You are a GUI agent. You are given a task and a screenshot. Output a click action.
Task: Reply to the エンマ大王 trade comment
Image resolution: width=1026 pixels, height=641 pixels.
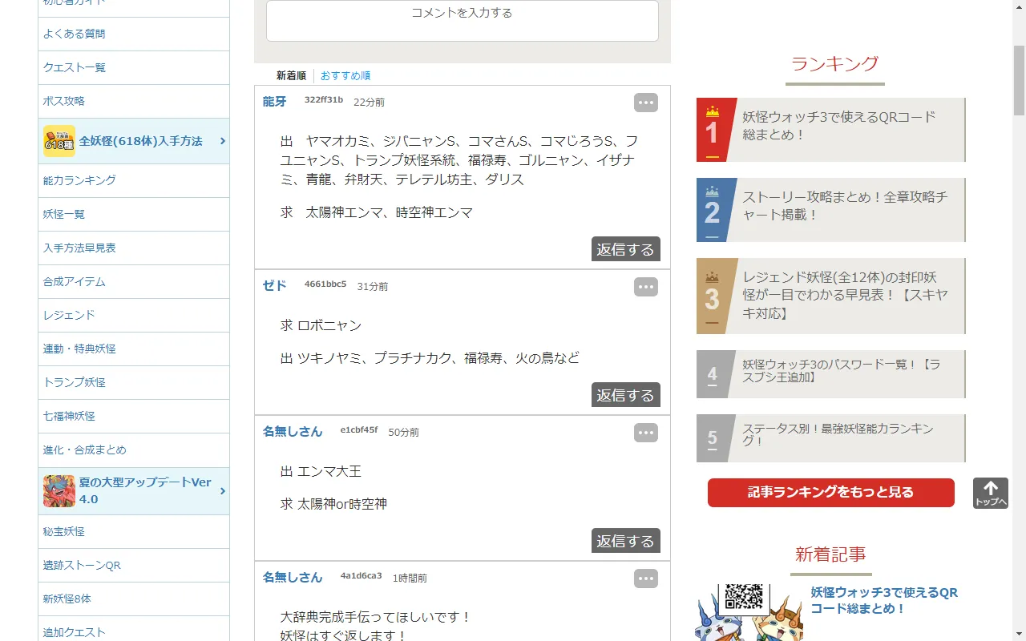[x=626, y=541]
